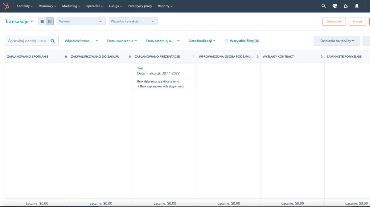Viewport: 370px width, 207px height.
Task: Open the marketplace icon
Action: (x=335, y=6)
